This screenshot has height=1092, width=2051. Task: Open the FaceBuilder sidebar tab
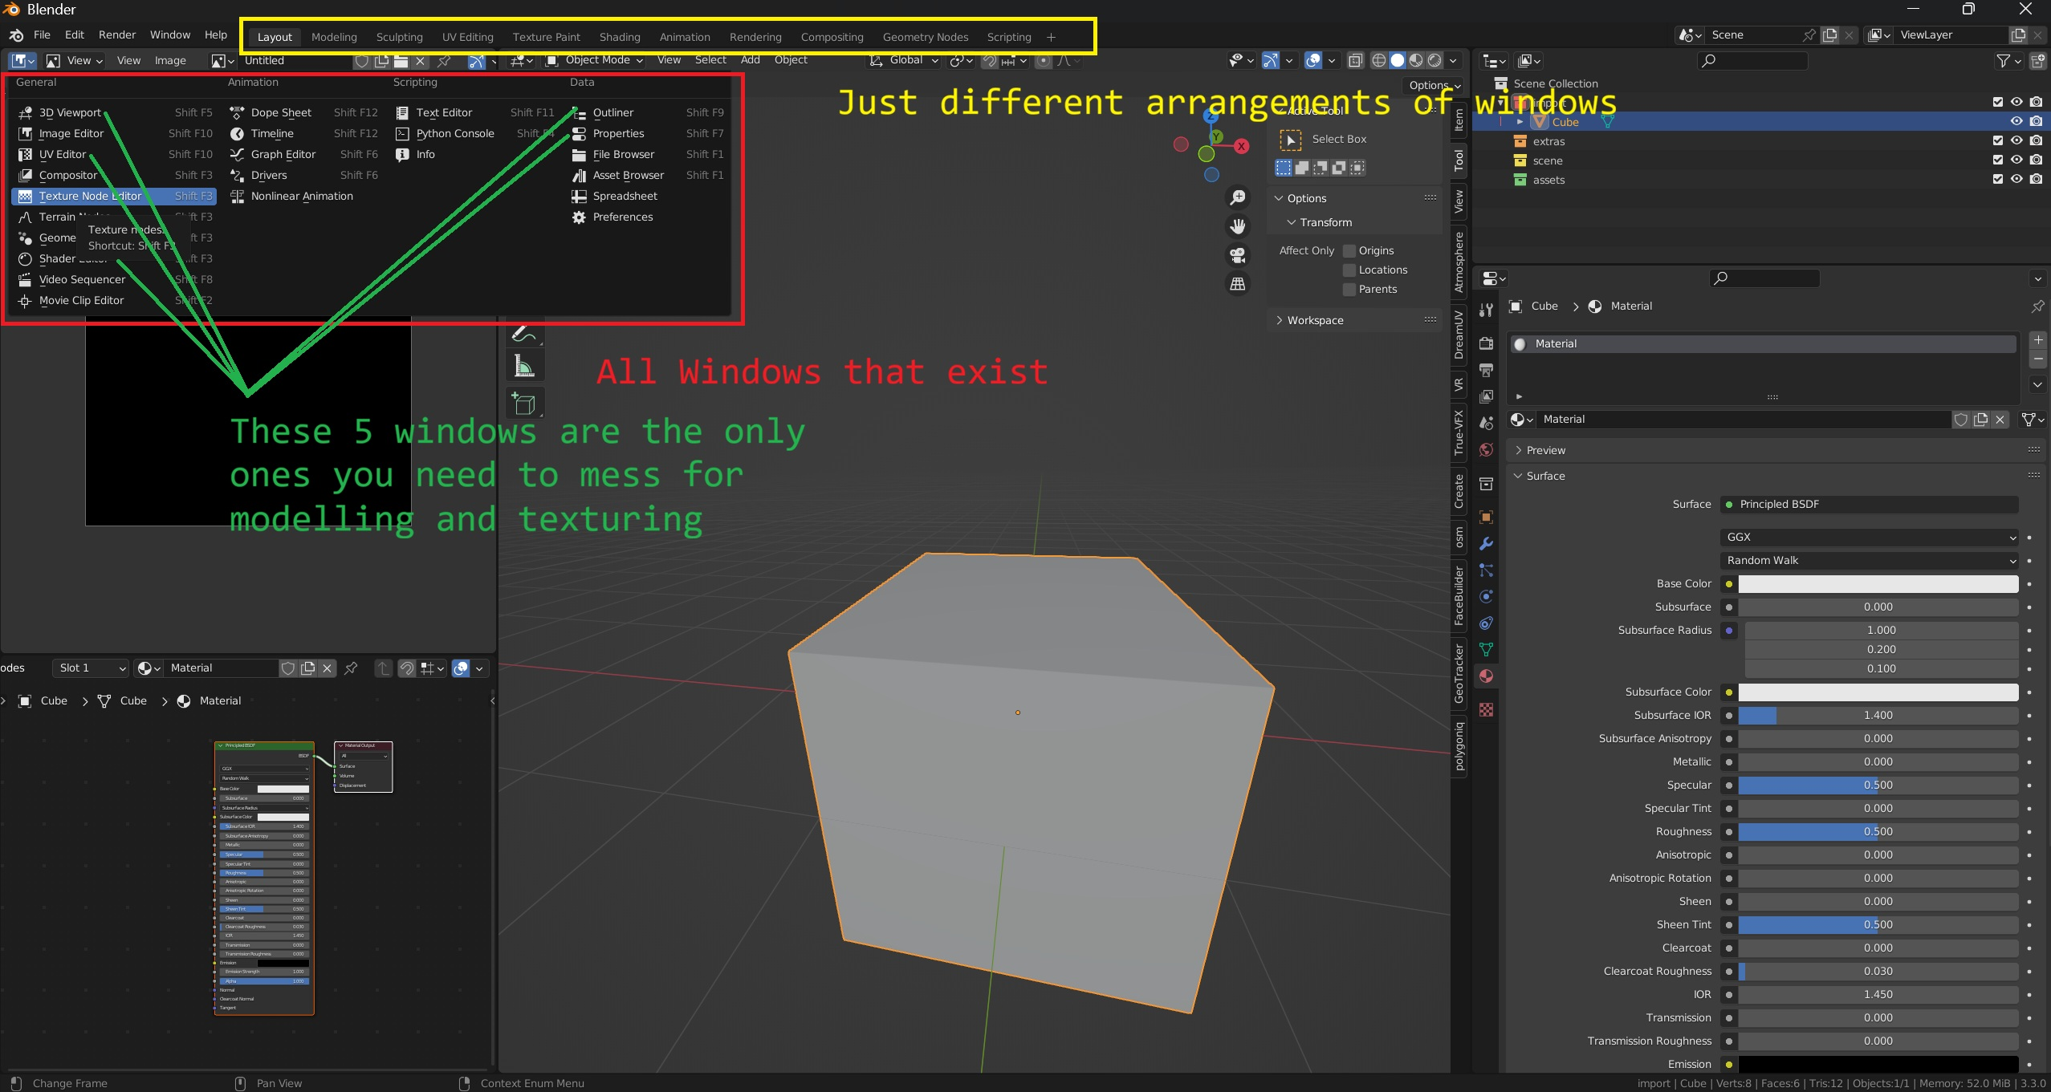click(1459, 595)
